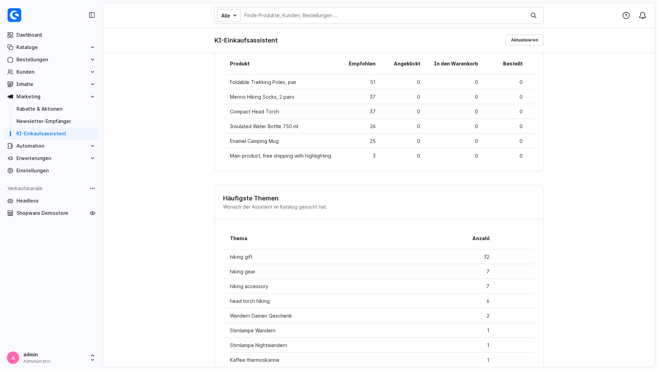The width and height of the screenshot is (658, 370).
Task: Click the Empfohlen column header
Action: click(x=362, y=64)
